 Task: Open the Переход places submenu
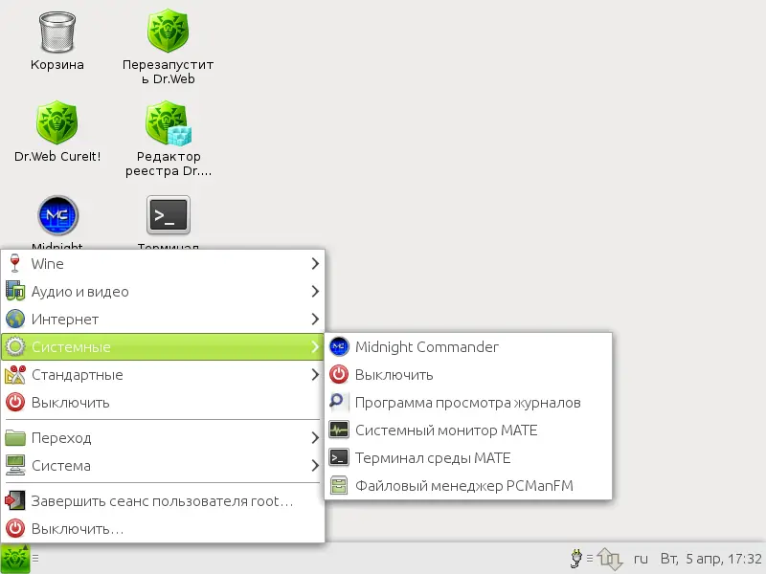pos(163,438)
